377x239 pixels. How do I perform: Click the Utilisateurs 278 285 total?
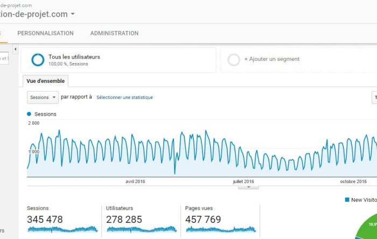[124, 219]
